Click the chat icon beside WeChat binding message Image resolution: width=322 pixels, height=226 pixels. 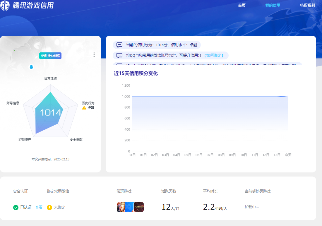(x=119, y=55)
